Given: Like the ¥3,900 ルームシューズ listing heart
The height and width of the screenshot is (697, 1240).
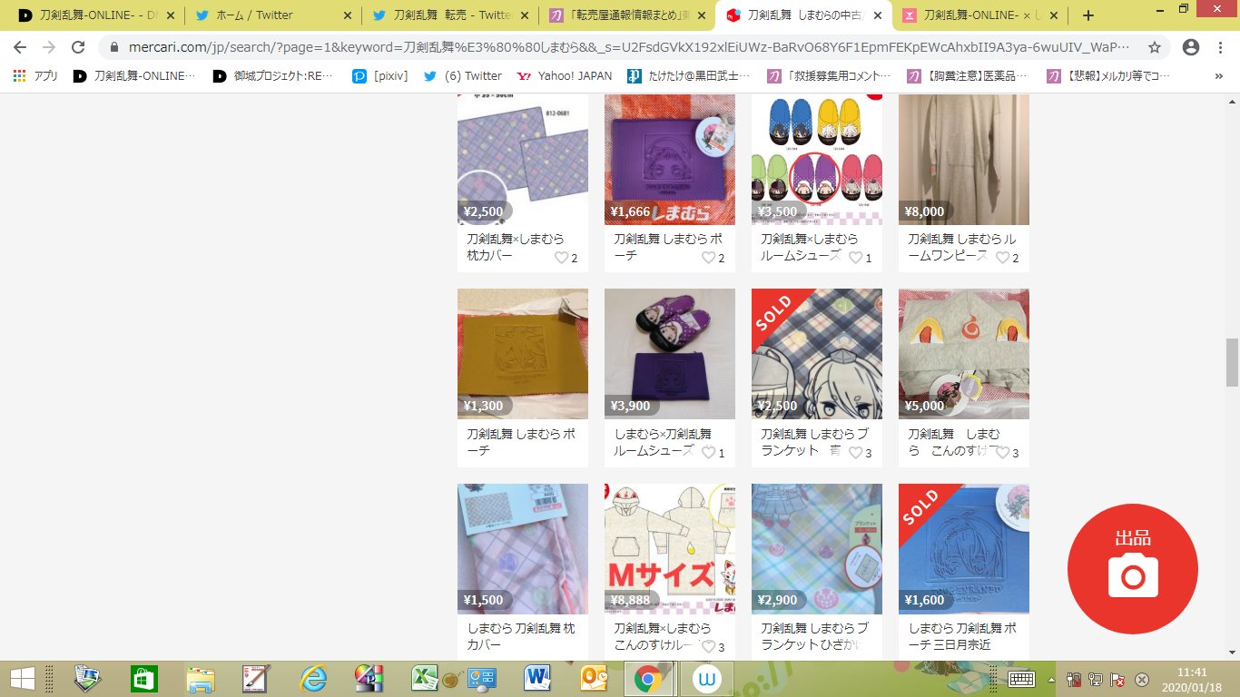Looking at the screenshot, I should point(708,453).
